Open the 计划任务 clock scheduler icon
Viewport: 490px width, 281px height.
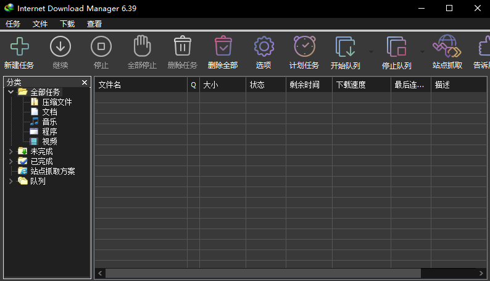304,46
